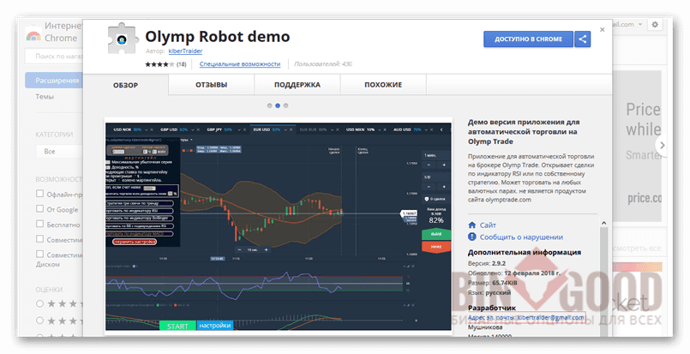The image size is (690, 354).
Task: Select the third carousel dot
Action: (x=286, y=105)
